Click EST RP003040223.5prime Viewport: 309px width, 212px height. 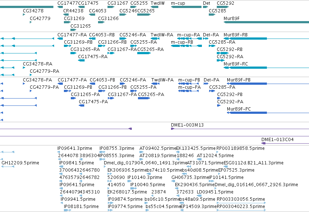click(241, 207)
